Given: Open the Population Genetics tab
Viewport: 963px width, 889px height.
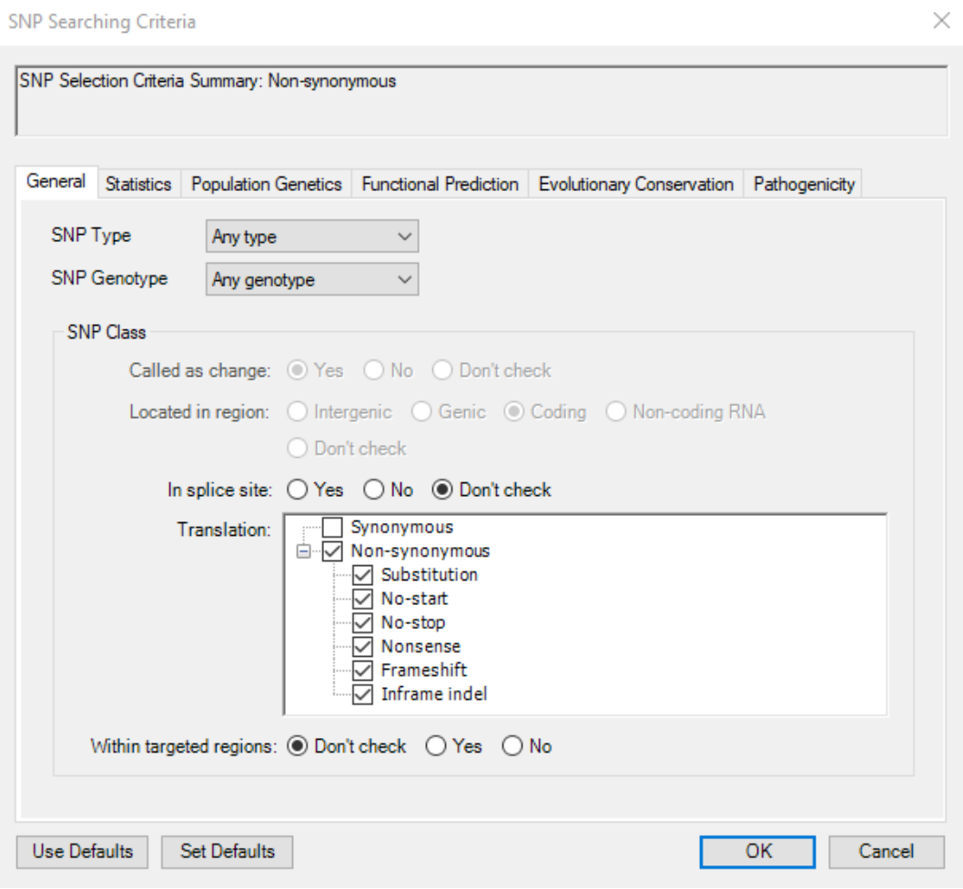Looking at the screenshot, I should pyautogui.click(x=266, y=184).
